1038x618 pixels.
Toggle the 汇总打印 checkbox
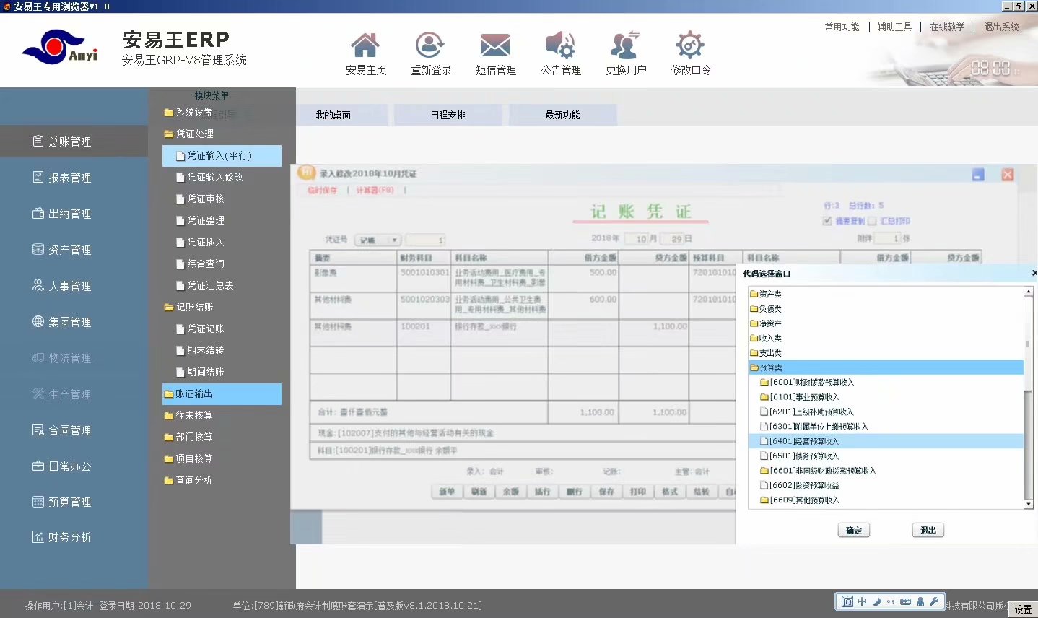tap(872, 221)
